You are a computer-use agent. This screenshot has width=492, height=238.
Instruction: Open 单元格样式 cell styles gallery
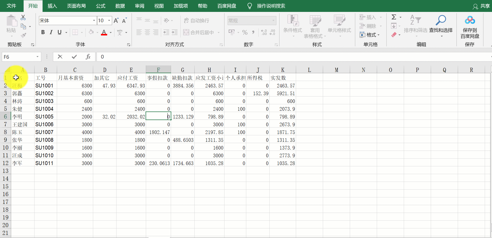coord(339,26)
